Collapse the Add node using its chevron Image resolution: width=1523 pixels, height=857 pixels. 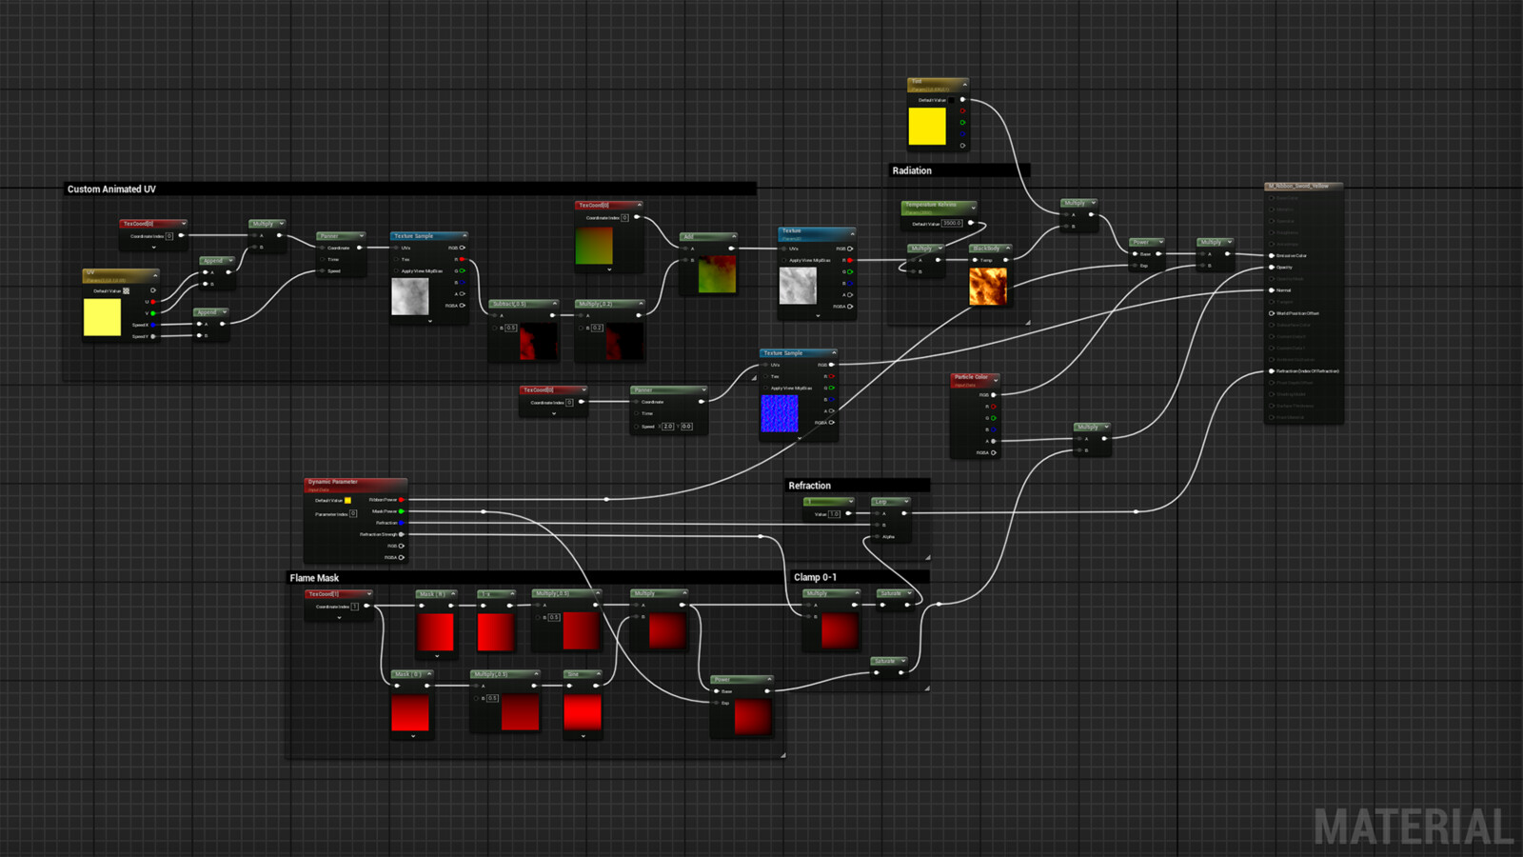point(734,236)
